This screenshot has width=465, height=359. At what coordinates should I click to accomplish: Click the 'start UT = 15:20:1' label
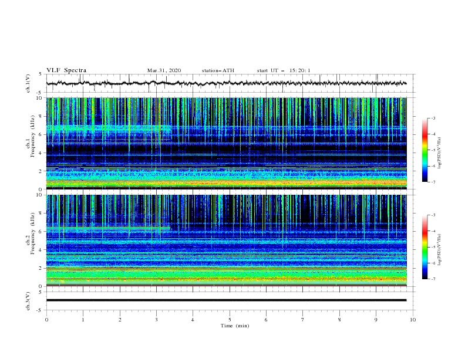[x=284, y=70]
